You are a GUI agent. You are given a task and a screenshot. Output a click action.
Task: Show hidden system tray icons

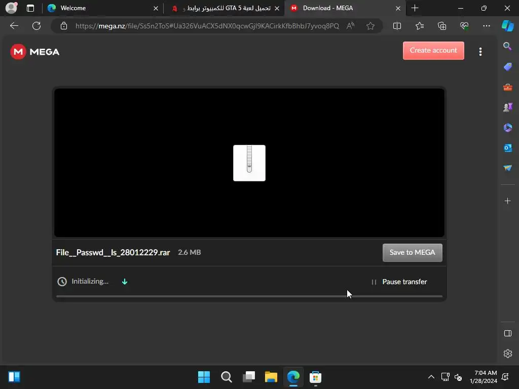(431, 377)
